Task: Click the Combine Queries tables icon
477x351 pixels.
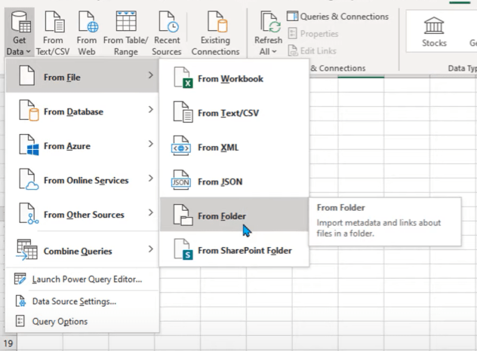Action: [x=26, y=249]
